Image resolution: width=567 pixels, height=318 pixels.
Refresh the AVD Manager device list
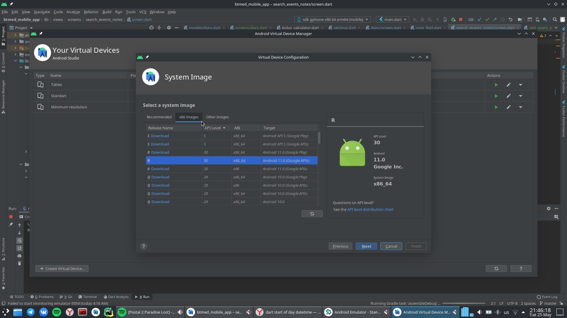tap(496, 269)
